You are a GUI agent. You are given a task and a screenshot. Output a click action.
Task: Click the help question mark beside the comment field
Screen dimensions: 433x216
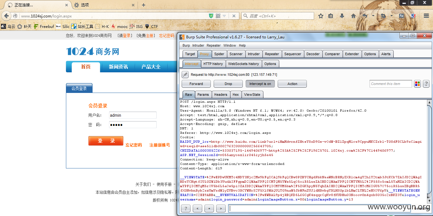pyautogui.click(x=426, y=84)
